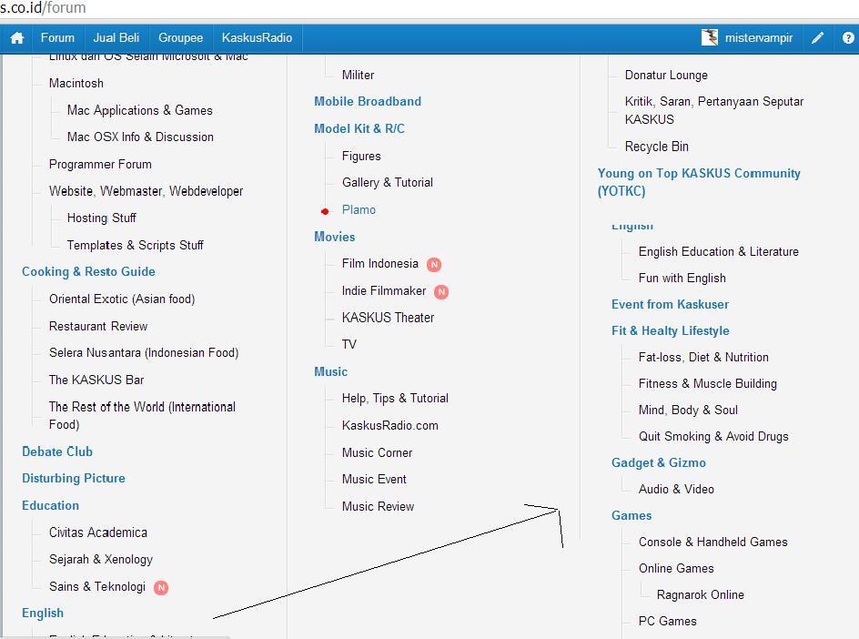Select Mac OSX Info & Discussion
The height and width of the screenshot is (639, 859).
(140, 137)
